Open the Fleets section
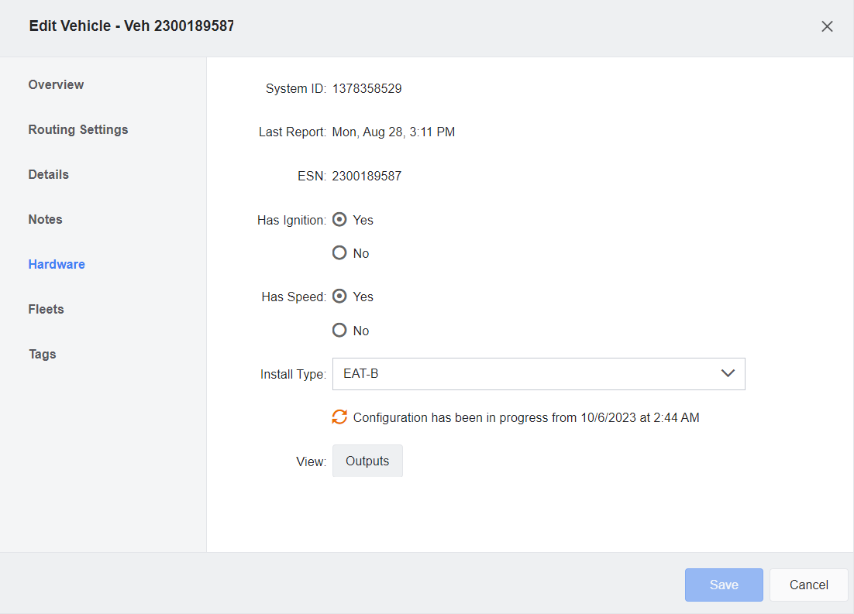Viewport: 854px width, 614px height. [x=45, y=309]
